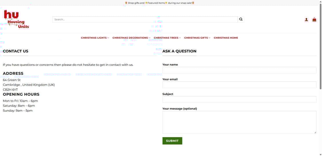
Task: Click the scrollbar down arrow
Action: pos(320,154)
